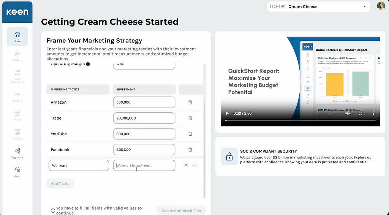Click the YouTube investment field 600,000
389x215 pixels.
tap(144, 134)
